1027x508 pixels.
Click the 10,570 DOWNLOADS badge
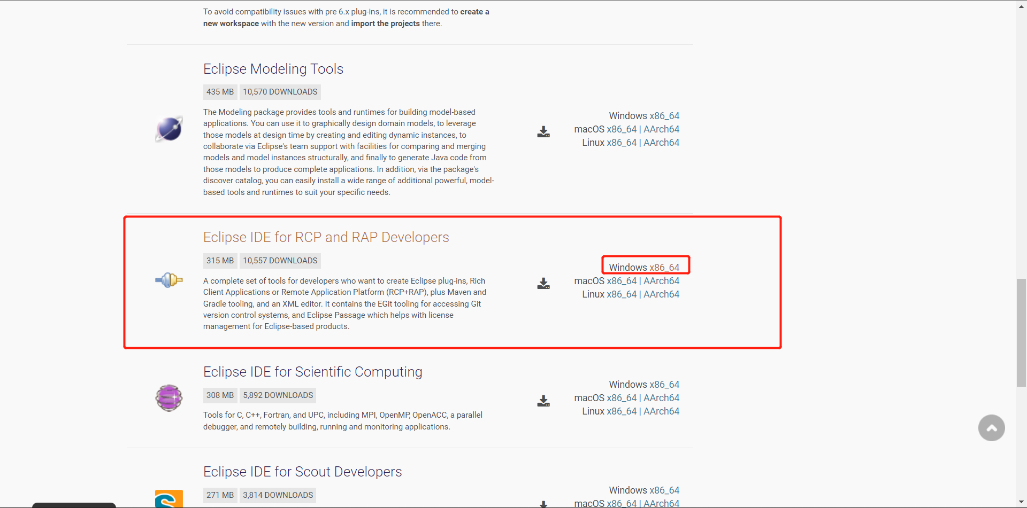point(280,92)
